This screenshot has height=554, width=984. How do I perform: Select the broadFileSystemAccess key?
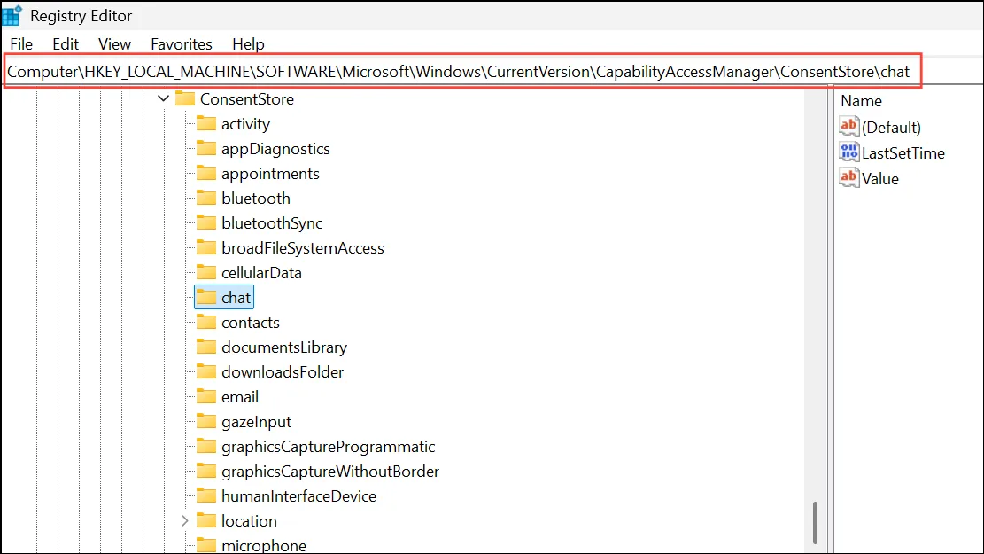pos(303,248)
